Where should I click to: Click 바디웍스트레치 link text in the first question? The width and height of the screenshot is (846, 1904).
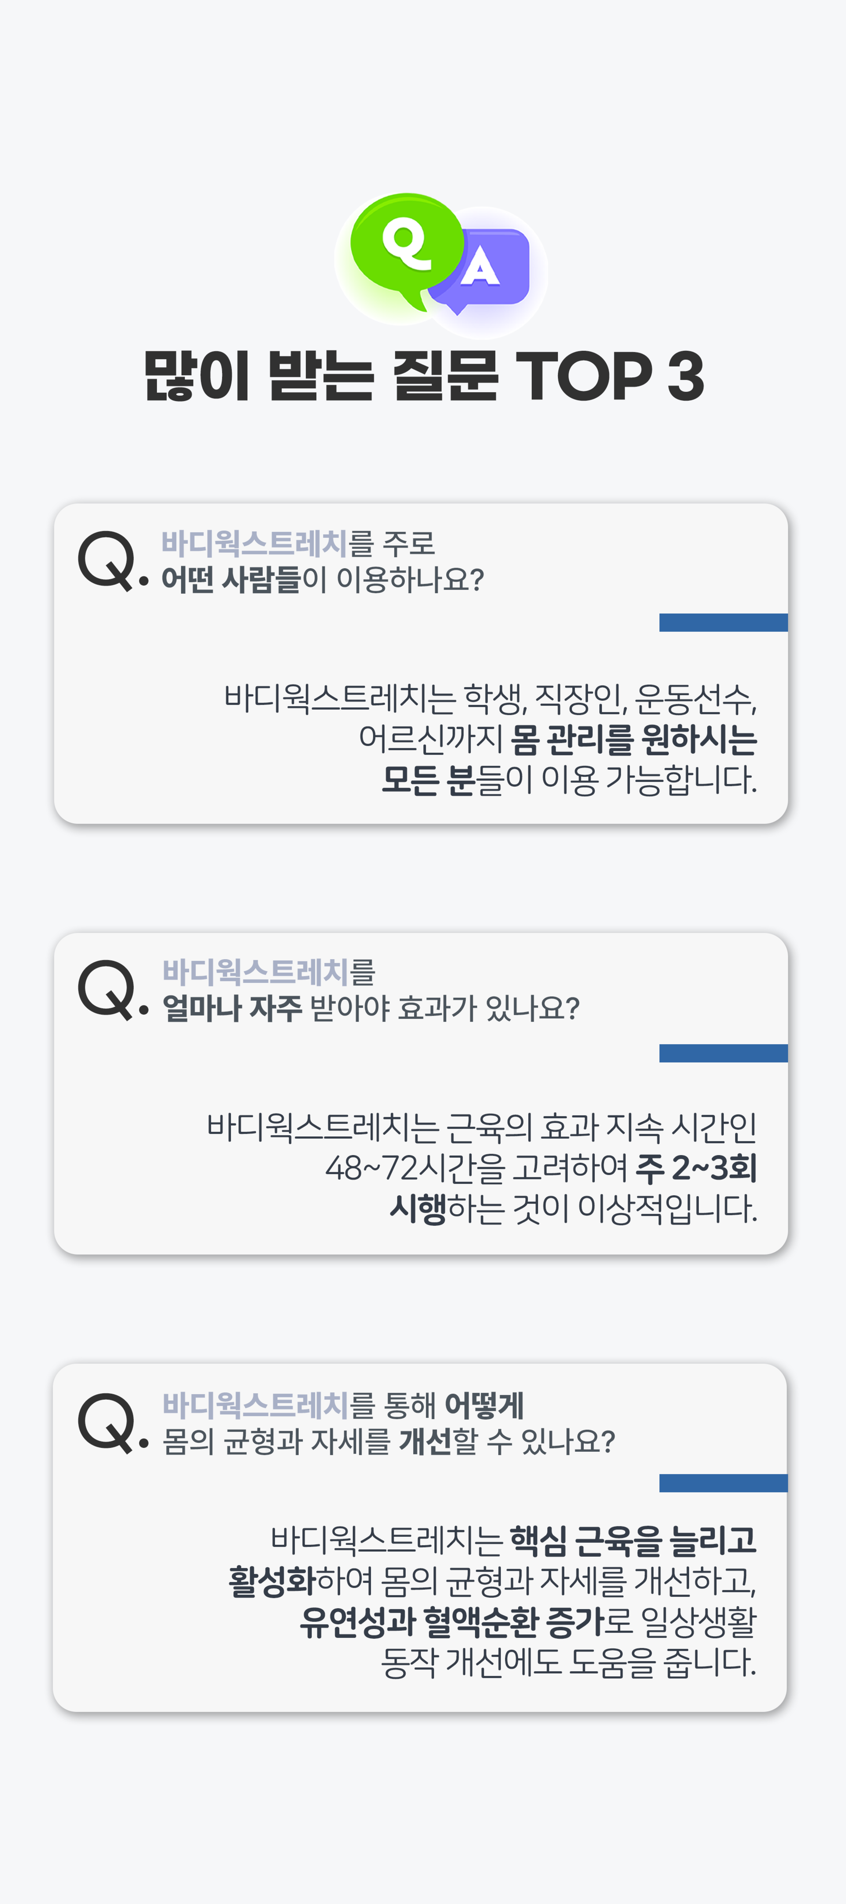point(254,544)
